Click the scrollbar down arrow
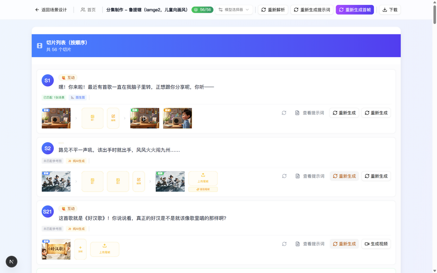Image resolution: width=437 pixels, height=273 pixels. (435, 271)
